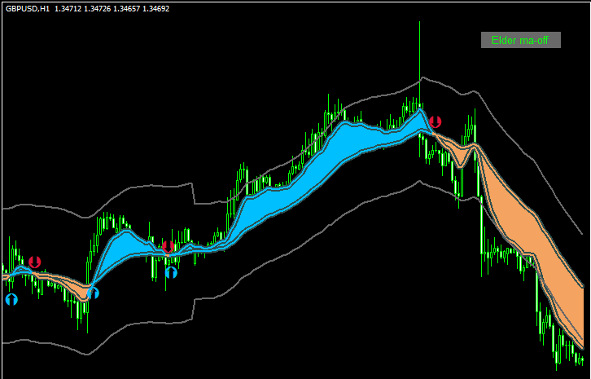Select the tiny blue ribbon at far left
Viewport: 591px width, 379px height.
(x=20, y=269)
